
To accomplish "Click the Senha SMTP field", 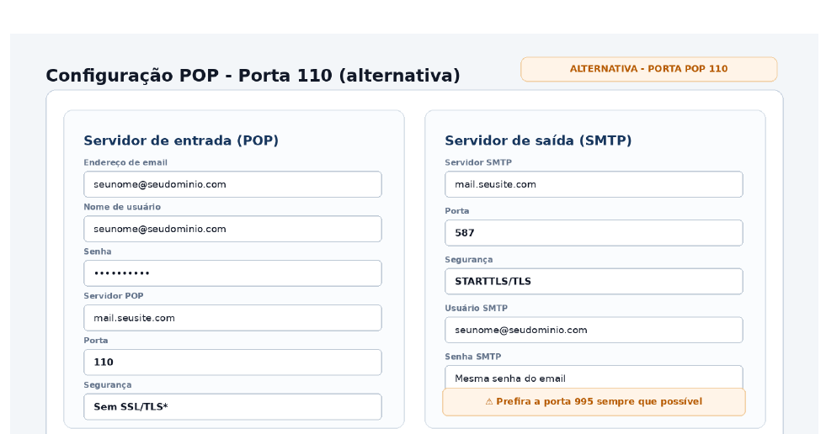I will pos(594,377).
